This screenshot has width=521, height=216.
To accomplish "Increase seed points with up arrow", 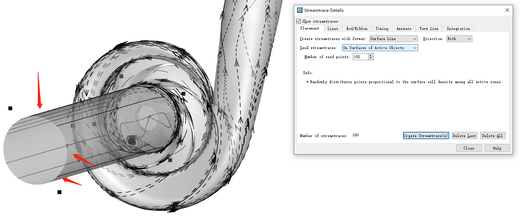I will (371, 55).
